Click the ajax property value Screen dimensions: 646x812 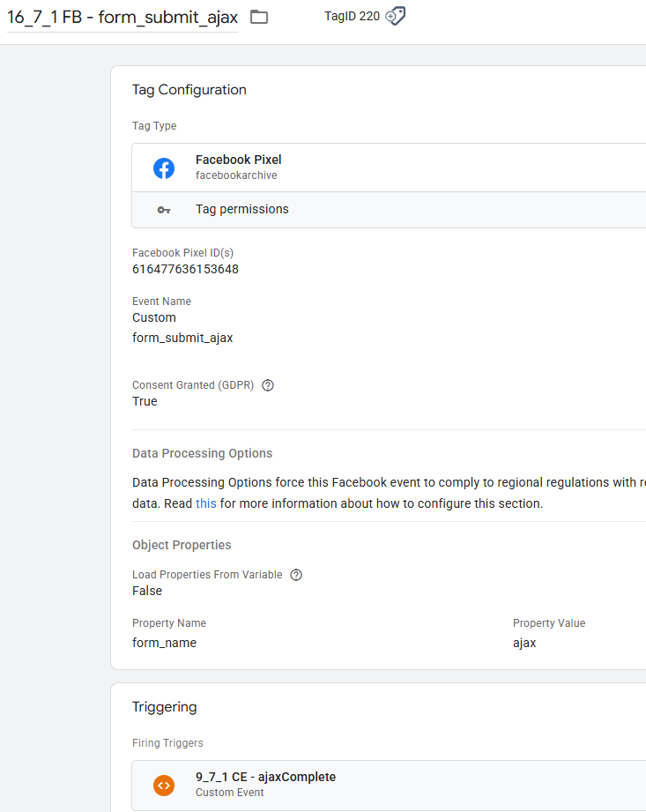[524, 644]
